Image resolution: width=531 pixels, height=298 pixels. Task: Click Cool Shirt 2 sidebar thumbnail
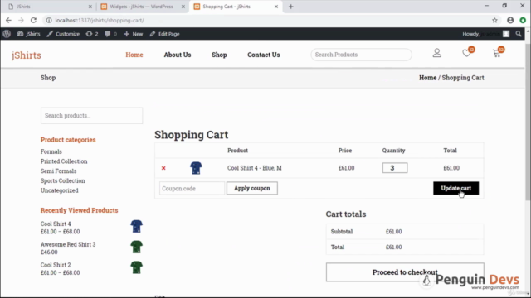tap(136, 267)
